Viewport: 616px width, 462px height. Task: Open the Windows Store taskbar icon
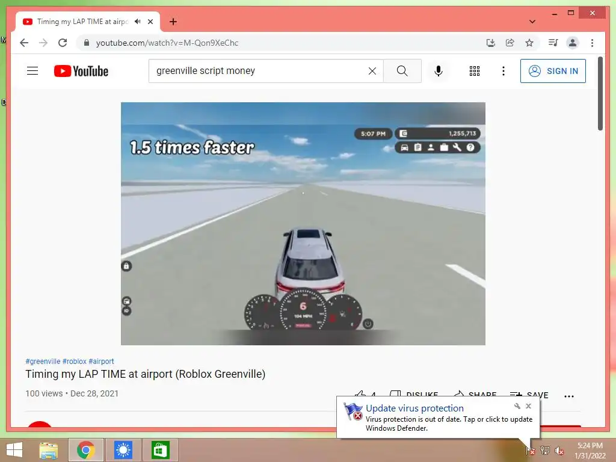[160, 450]
